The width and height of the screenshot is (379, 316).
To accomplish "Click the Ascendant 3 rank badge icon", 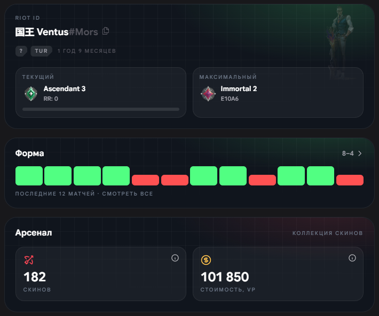I will (x=31, y=94).
